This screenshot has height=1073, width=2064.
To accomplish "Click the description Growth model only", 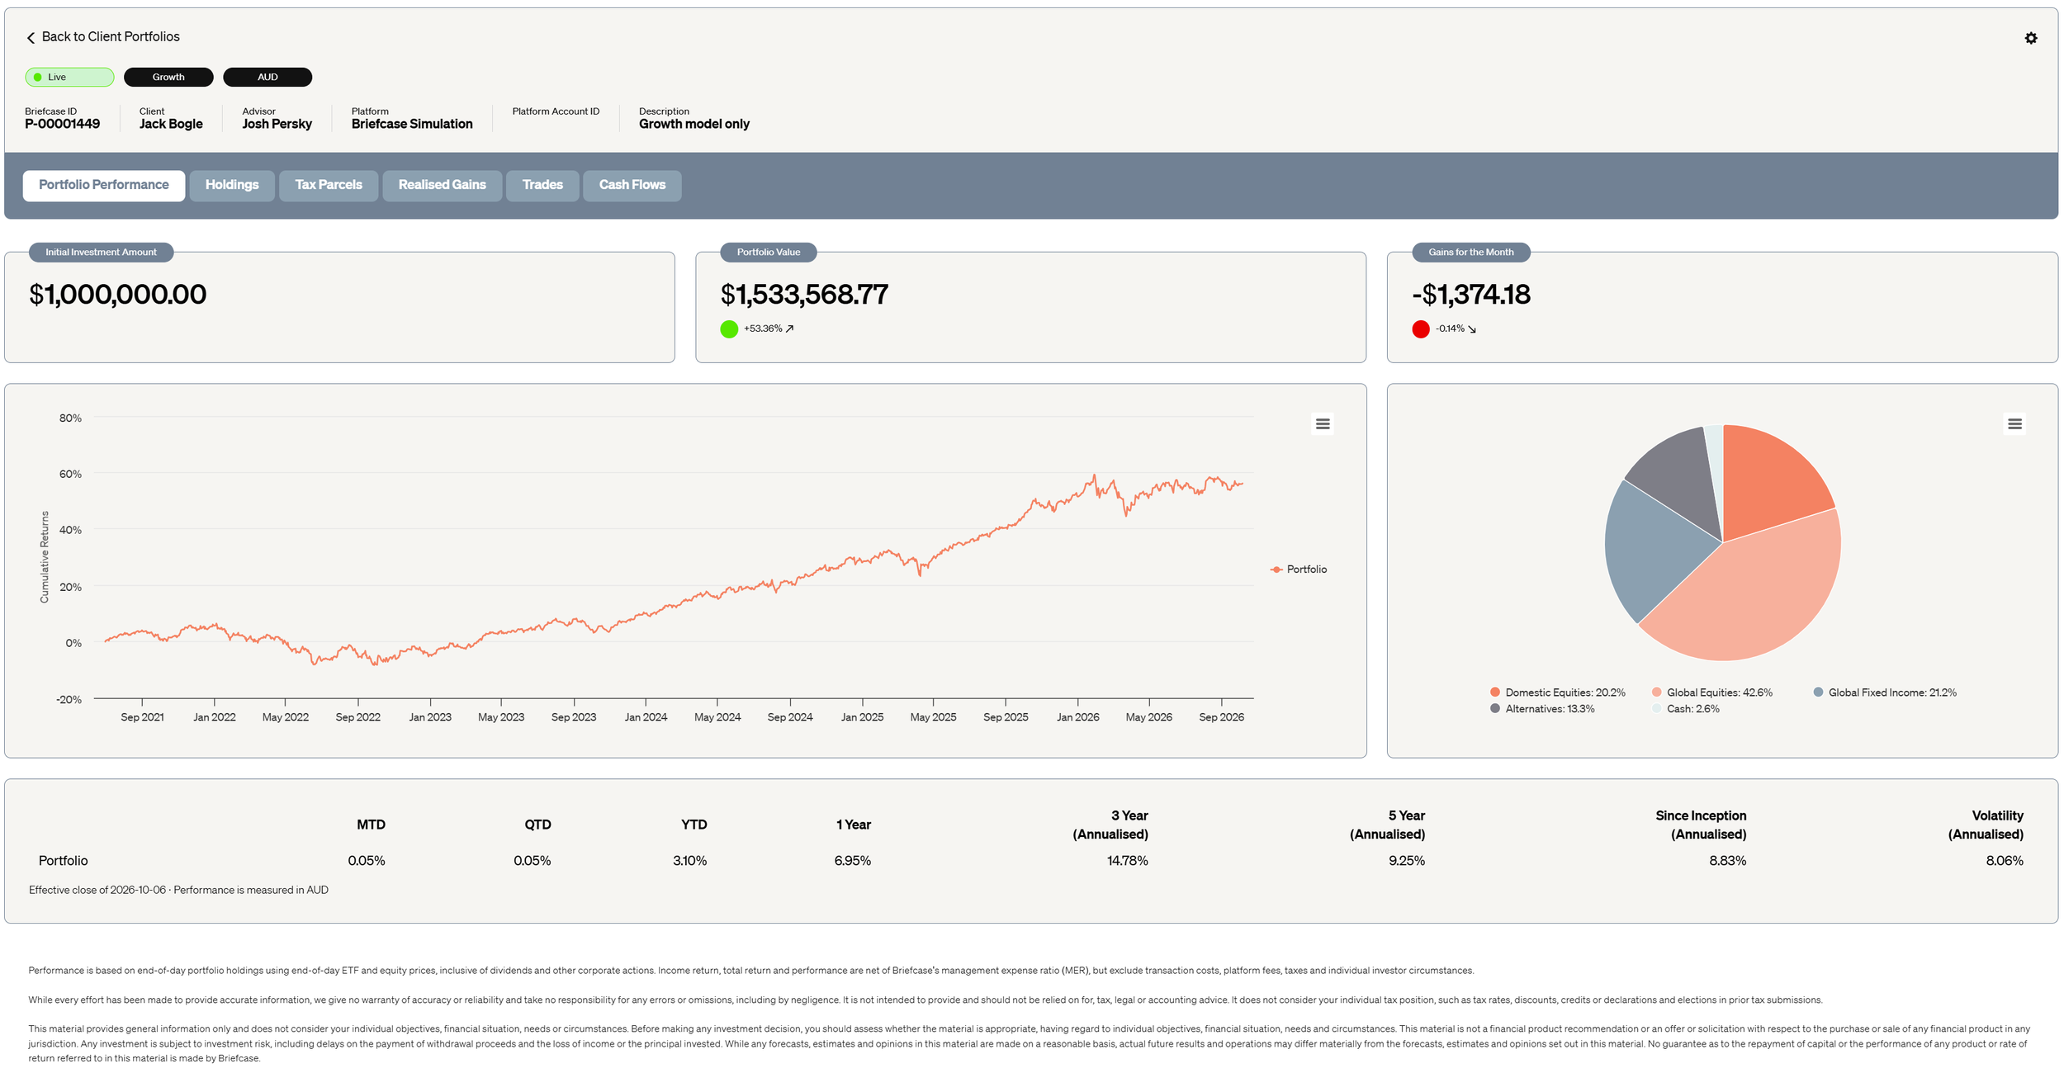I will pyautogui.click(x=694, y=125).
